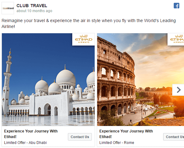
Task: Click Contact Us on the Abu Dhabi offer
Action: point(80,137)
